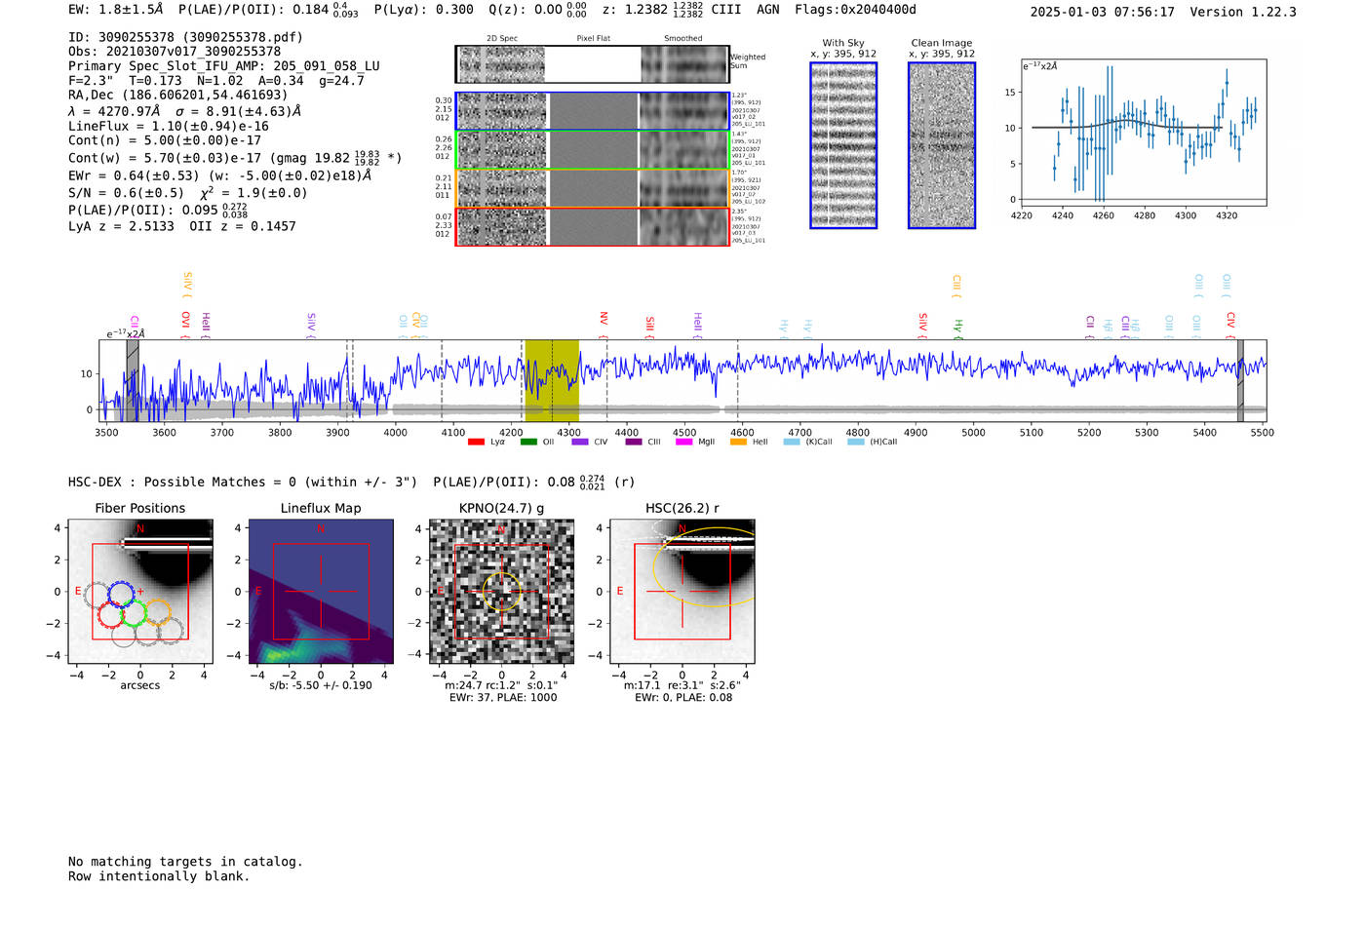
Task: Click the (K)CaII legend swatch
Action: pos(792,442)
